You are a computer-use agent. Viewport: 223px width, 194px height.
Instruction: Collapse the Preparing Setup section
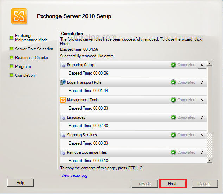point(202,65)
